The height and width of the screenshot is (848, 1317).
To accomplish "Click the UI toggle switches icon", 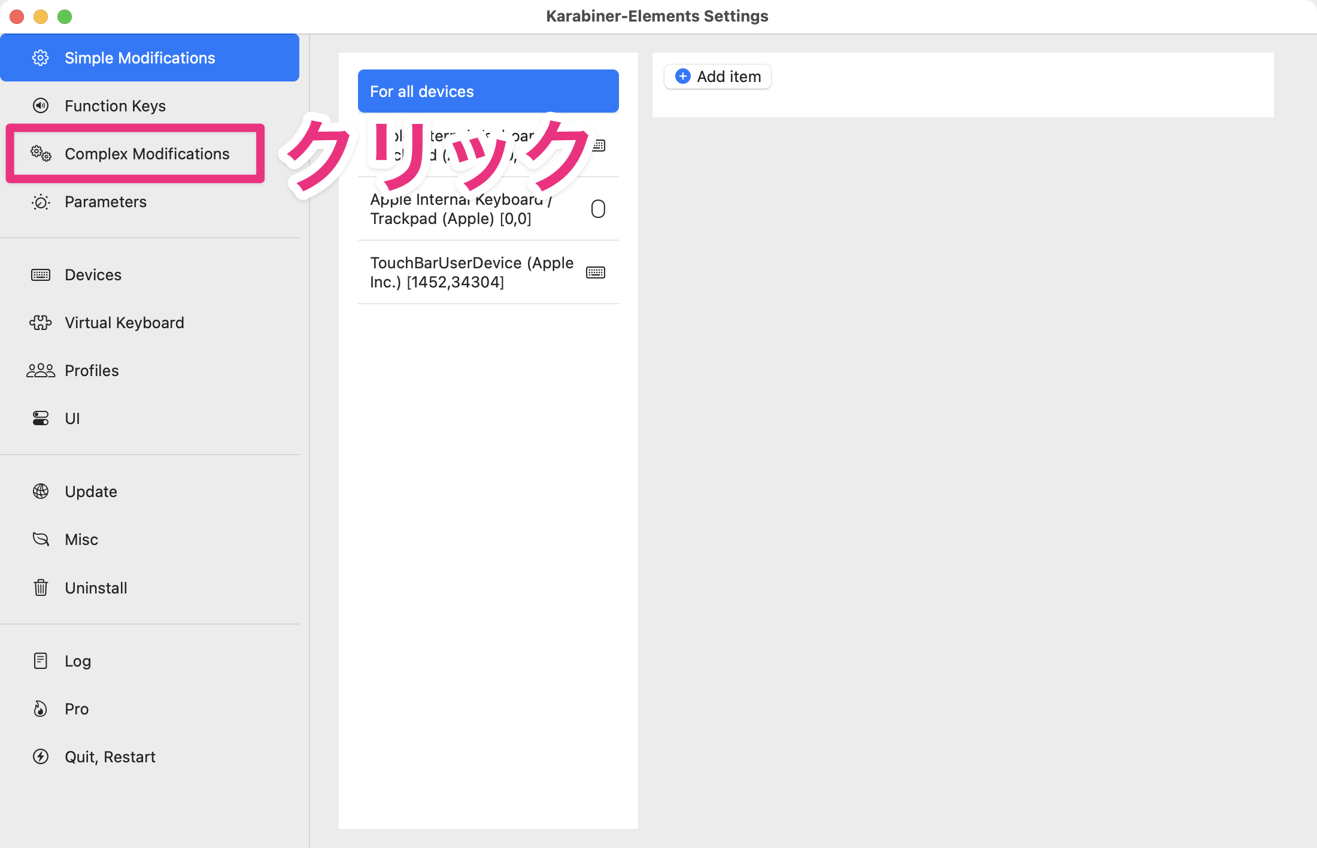I will [41, 419].
